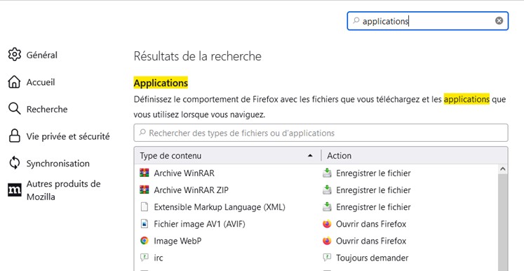Image resolution: width=524 pixels, height=271 pixels.
Task: Toggle the sort arrow in Type de contenu header
Action: 310,156
